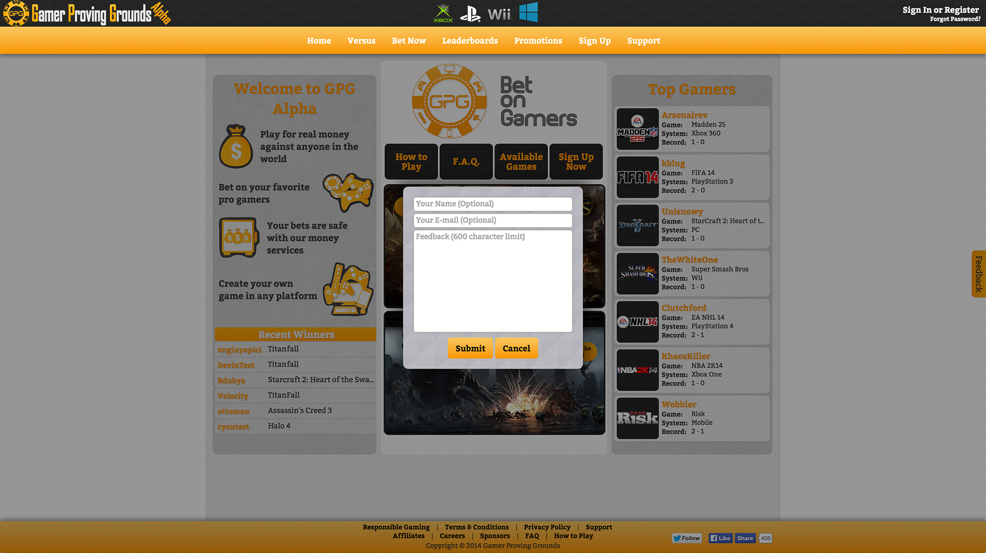Click the Sign In or Register link
Screen dimensions: 986x553
(941, 10)
